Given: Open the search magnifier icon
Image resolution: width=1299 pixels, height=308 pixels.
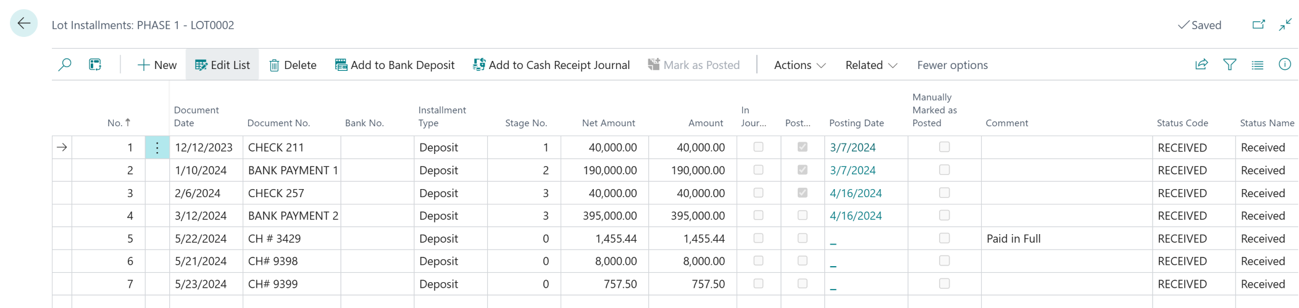Looking at the screenshot, I should click(65, 65).
